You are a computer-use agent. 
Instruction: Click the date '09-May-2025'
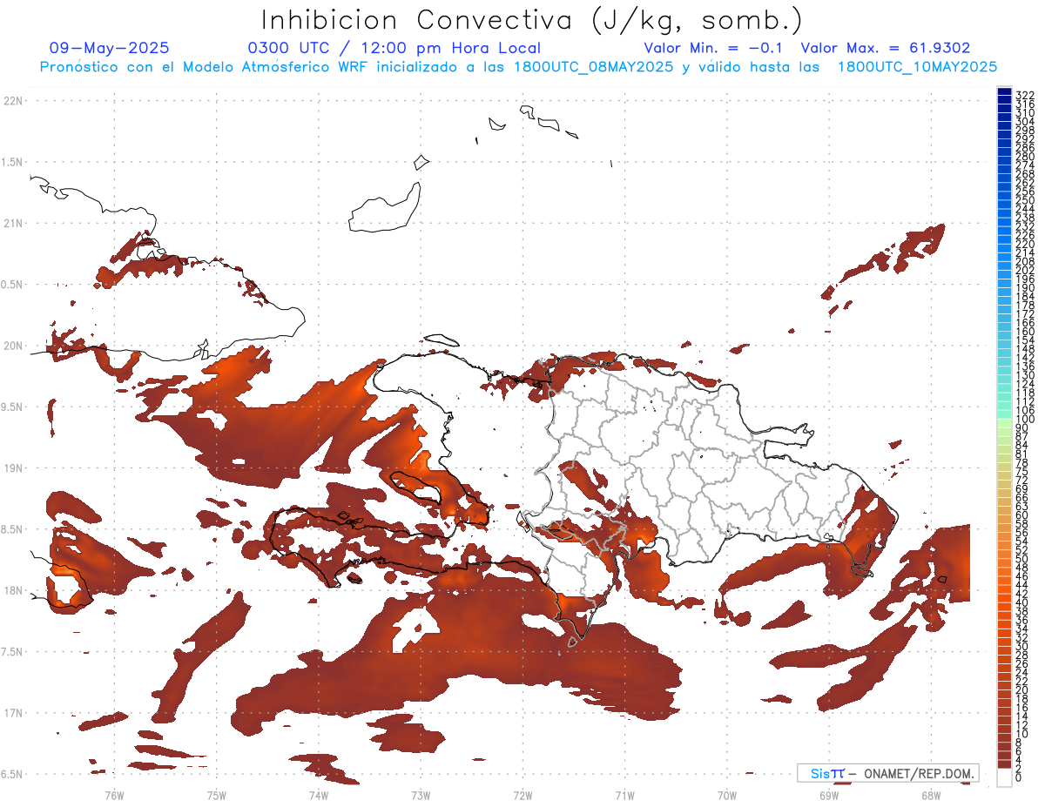[x=110, y=49]
